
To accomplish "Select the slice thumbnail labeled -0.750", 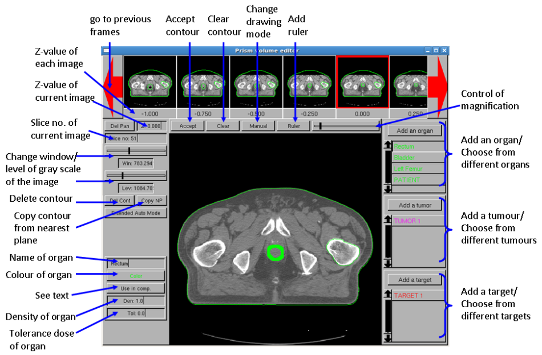I will coord(203,83).
